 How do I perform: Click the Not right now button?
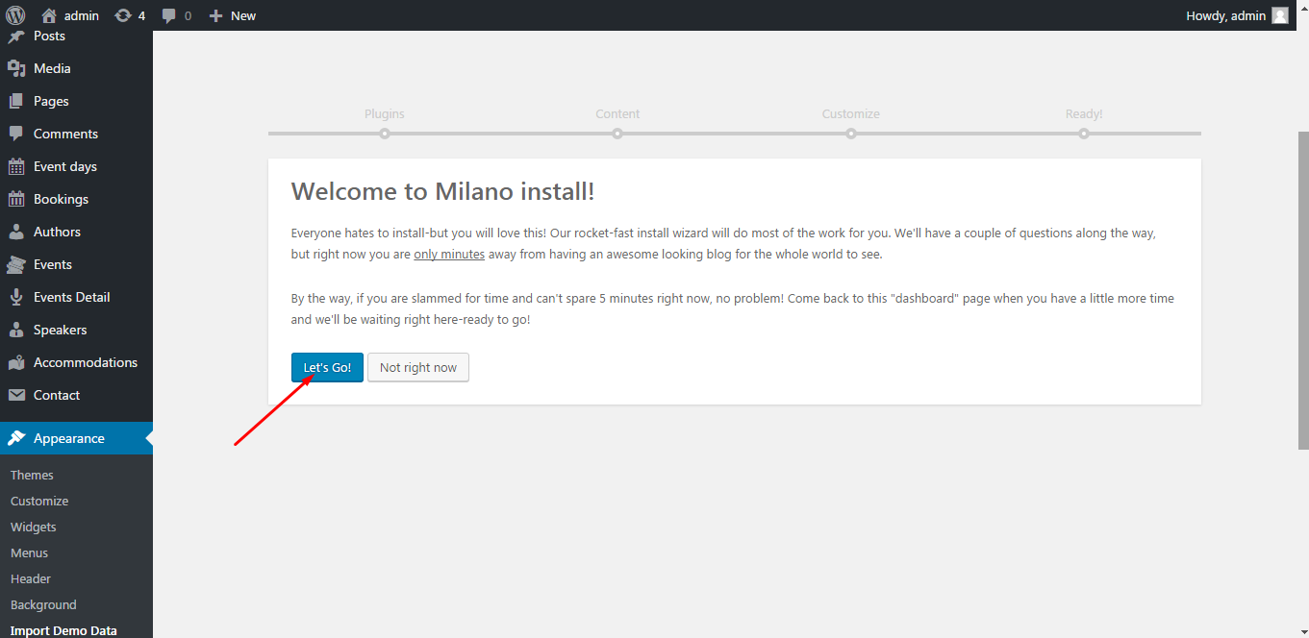418,367
